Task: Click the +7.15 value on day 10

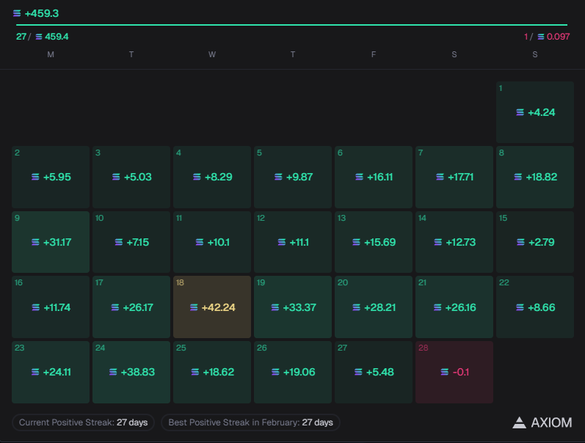Action: (138, 242)
